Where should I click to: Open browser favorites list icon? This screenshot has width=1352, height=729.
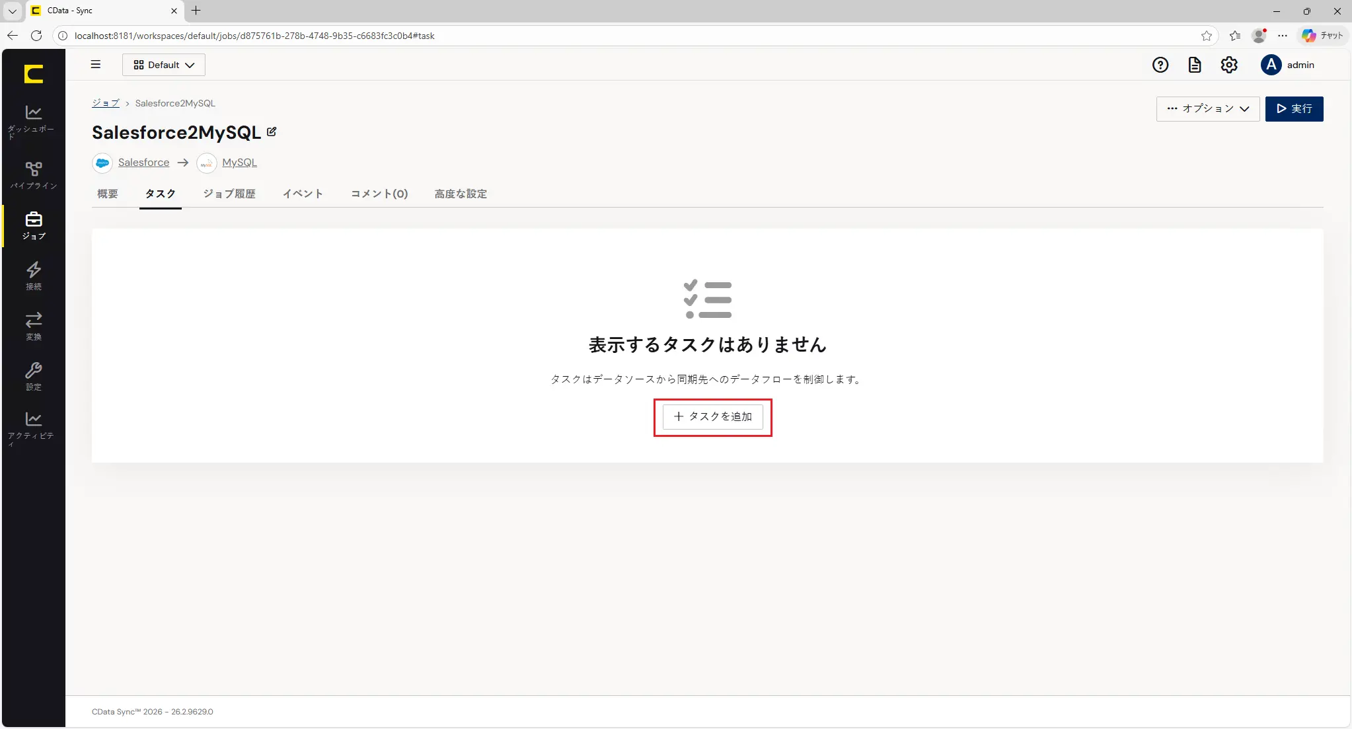click(x=1235, y=36)
